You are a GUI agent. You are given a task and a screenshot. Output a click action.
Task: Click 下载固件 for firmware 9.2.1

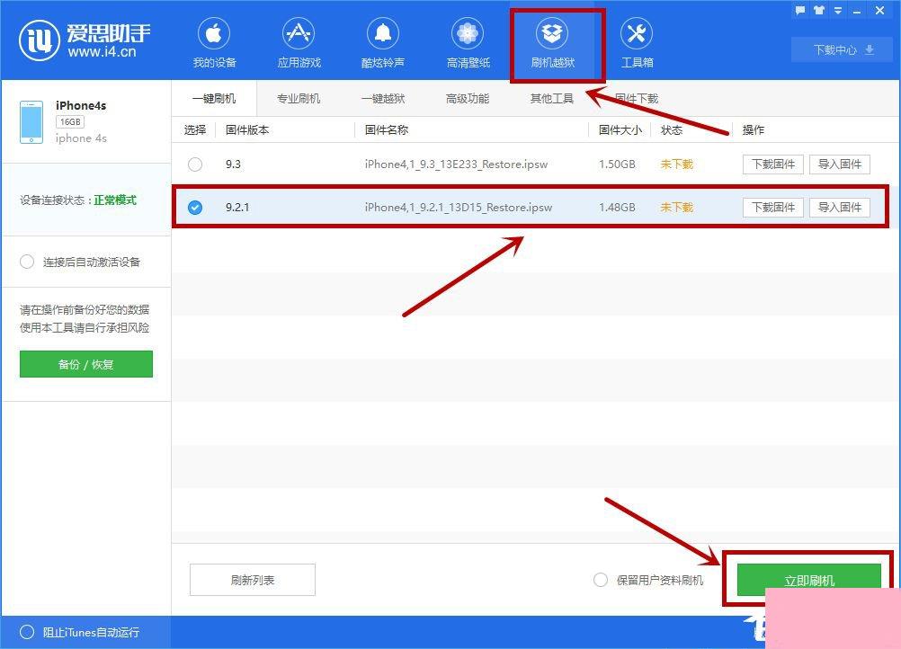[x=772, y=208]
